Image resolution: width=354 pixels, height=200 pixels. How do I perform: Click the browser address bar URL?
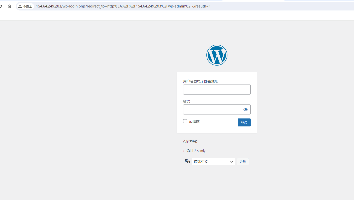123,6
